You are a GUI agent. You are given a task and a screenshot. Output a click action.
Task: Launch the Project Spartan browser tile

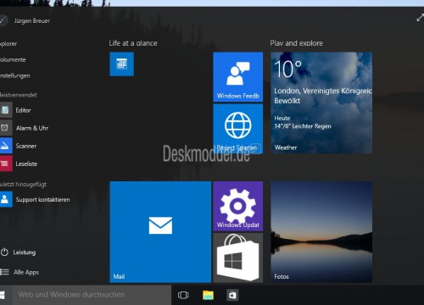(237, 129)
